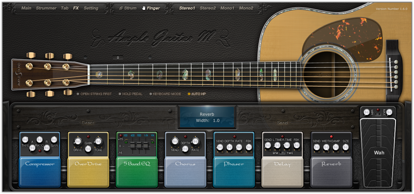
Task: Flip the Delay BPM/TIME switch
Action: point(282,153)
